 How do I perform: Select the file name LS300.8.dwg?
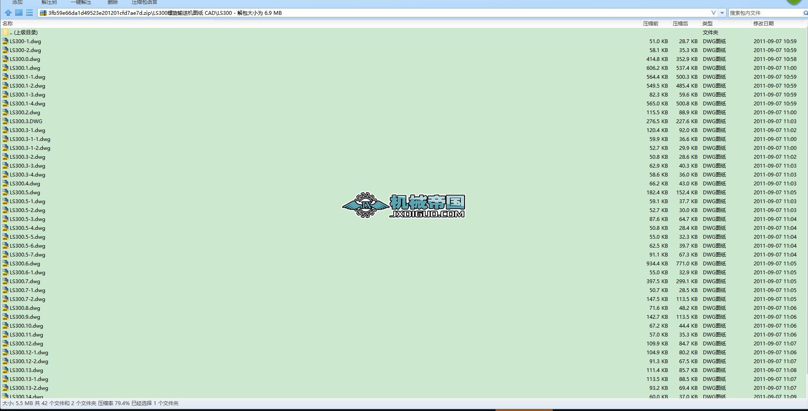(25, 308)
